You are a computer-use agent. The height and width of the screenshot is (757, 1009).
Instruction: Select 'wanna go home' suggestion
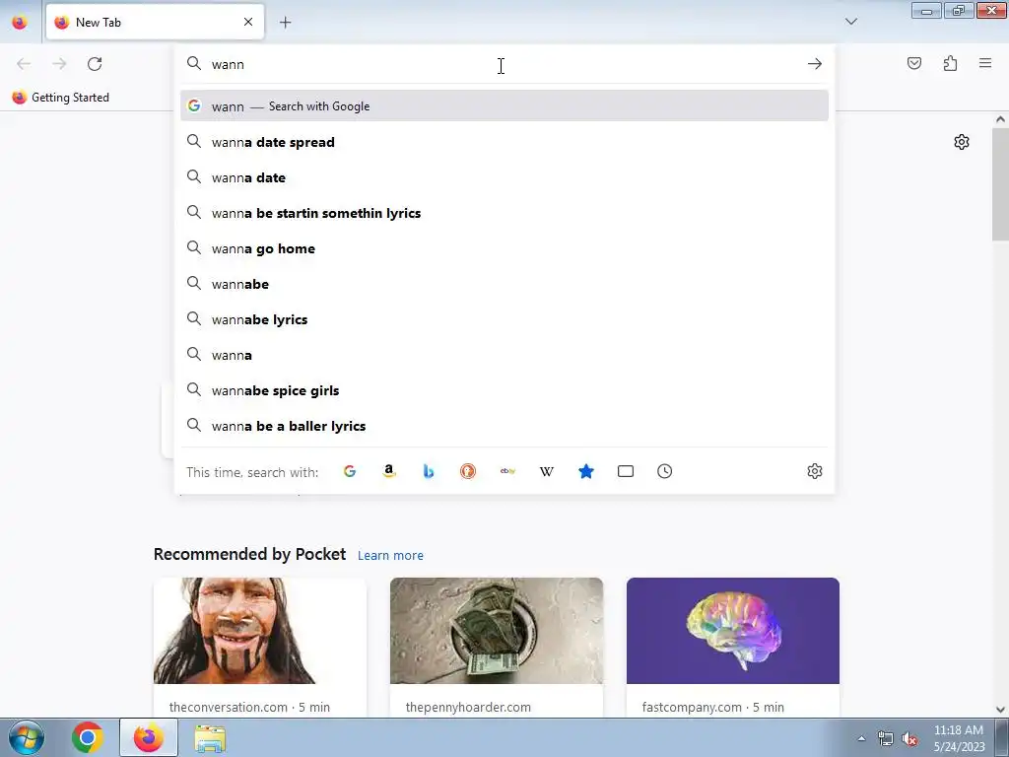click(504, 248)
